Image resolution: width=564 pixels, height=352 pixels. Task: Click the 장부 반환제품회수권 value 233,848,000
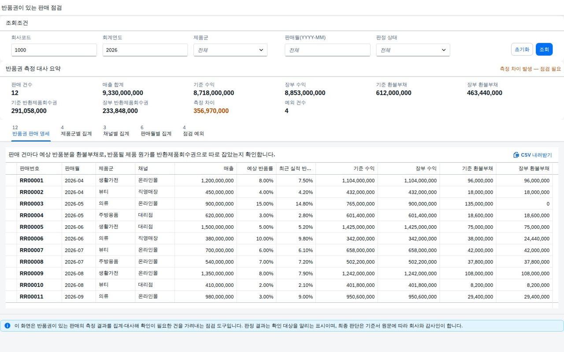pyautogui.click(x=120, y=111)
